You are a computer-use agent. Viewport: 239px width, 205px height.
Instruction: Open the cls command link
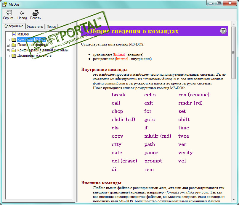(115, 128)
